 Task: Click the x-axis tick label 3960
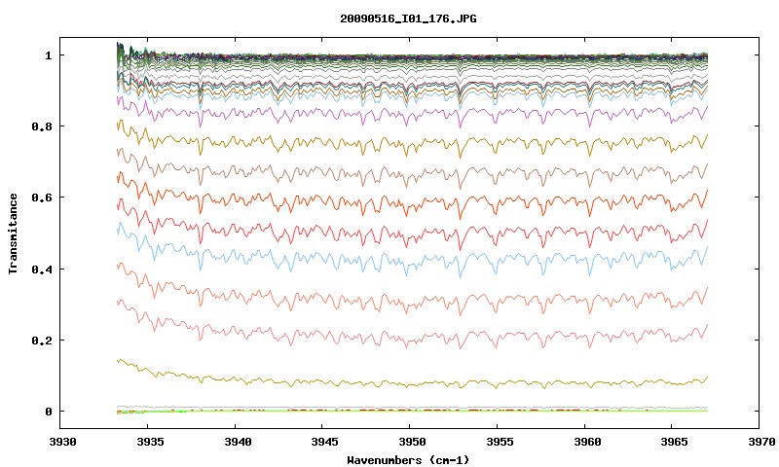tap(587, 441)
